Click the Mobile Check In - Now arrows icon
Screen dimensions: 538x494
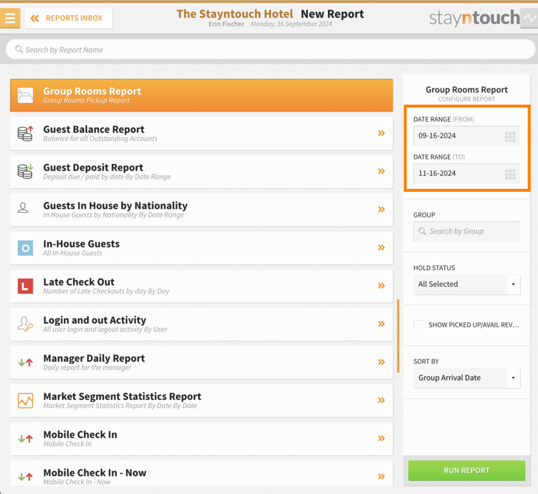coord(25,476)
